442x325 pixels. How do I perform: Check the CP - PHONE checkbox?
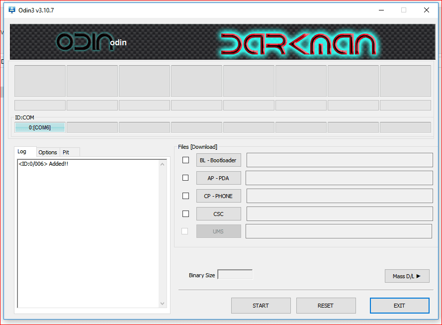click(186, 196)
